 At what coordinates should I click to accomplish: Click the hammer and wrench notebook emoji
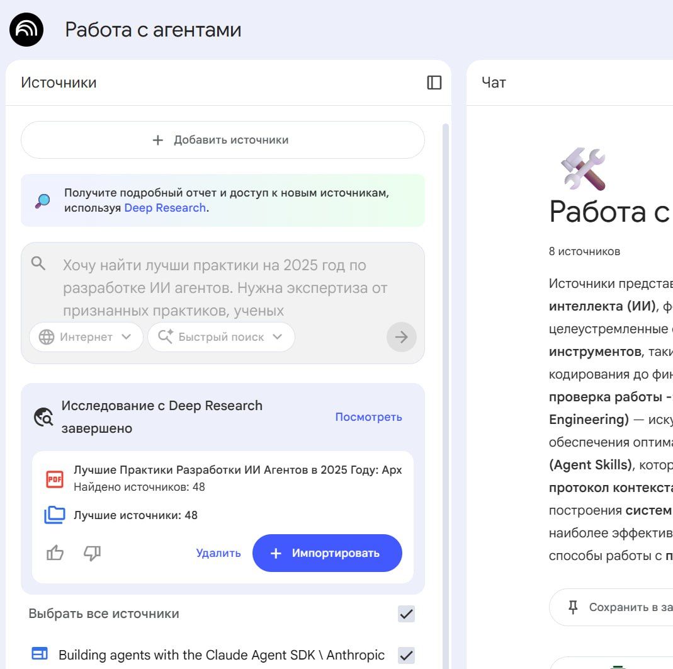[583, 169]
